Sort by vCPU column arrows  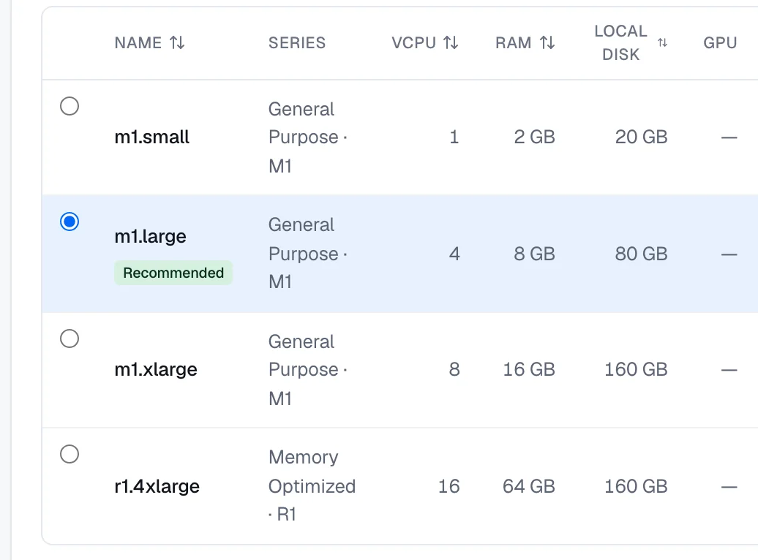[x=451, y=42]
